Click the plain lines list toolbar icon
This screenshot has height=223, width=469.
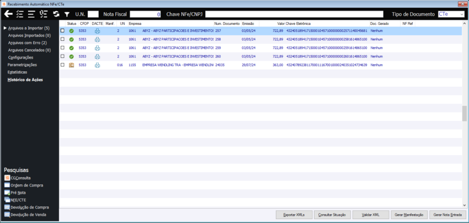click(x=31, y=14)
